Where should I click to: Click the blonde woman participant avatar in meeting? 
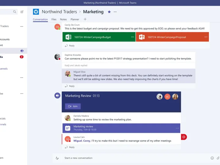pyautogui.click(x=175, y=97)
